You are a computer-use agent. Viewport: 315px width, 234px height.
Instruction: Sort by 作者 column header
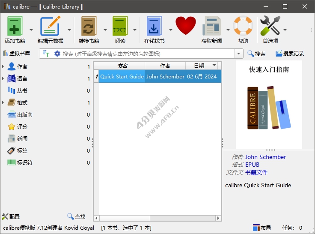(165, 66)
